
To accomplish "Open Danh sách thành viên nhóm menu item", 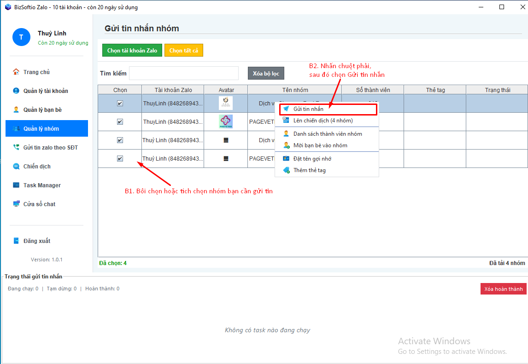I will pos(327,134).
